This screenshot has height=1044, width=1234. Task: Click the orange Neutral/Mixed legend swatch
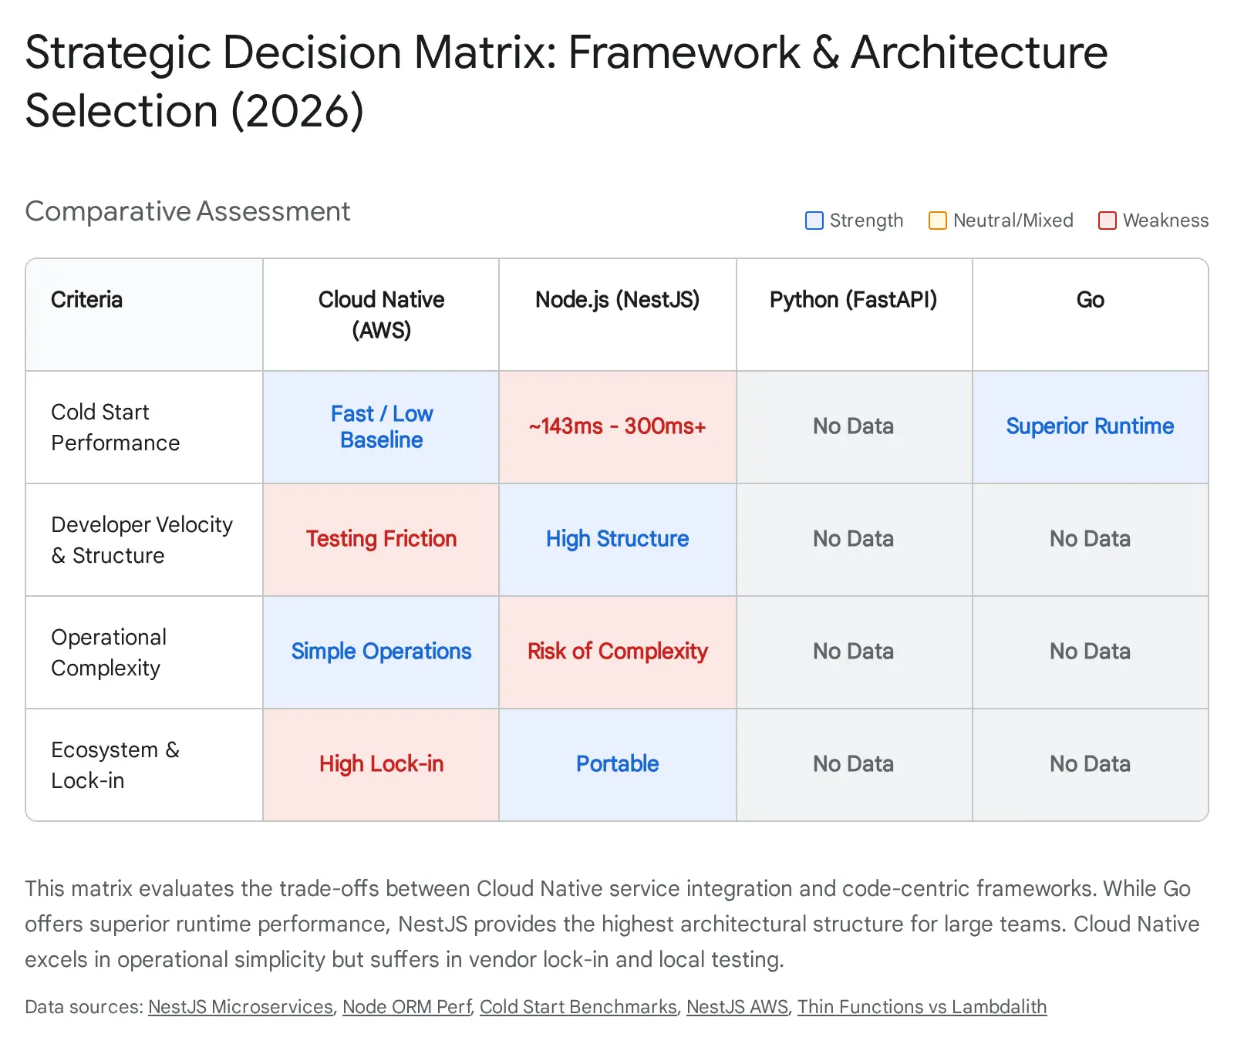(x=937, y=221)
